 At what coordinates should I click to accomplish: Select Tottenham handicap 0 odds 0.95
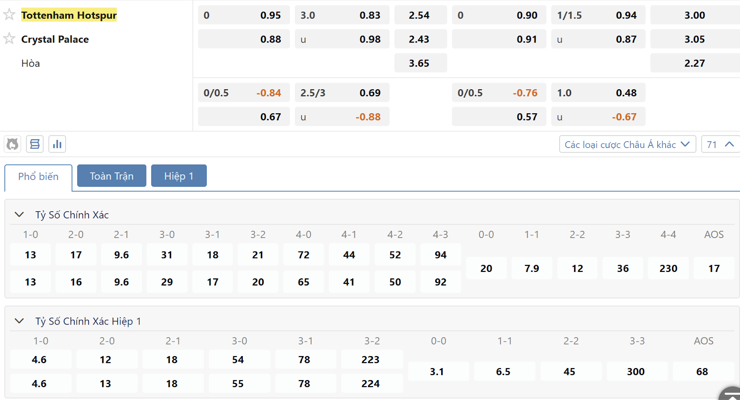(244, 15)
